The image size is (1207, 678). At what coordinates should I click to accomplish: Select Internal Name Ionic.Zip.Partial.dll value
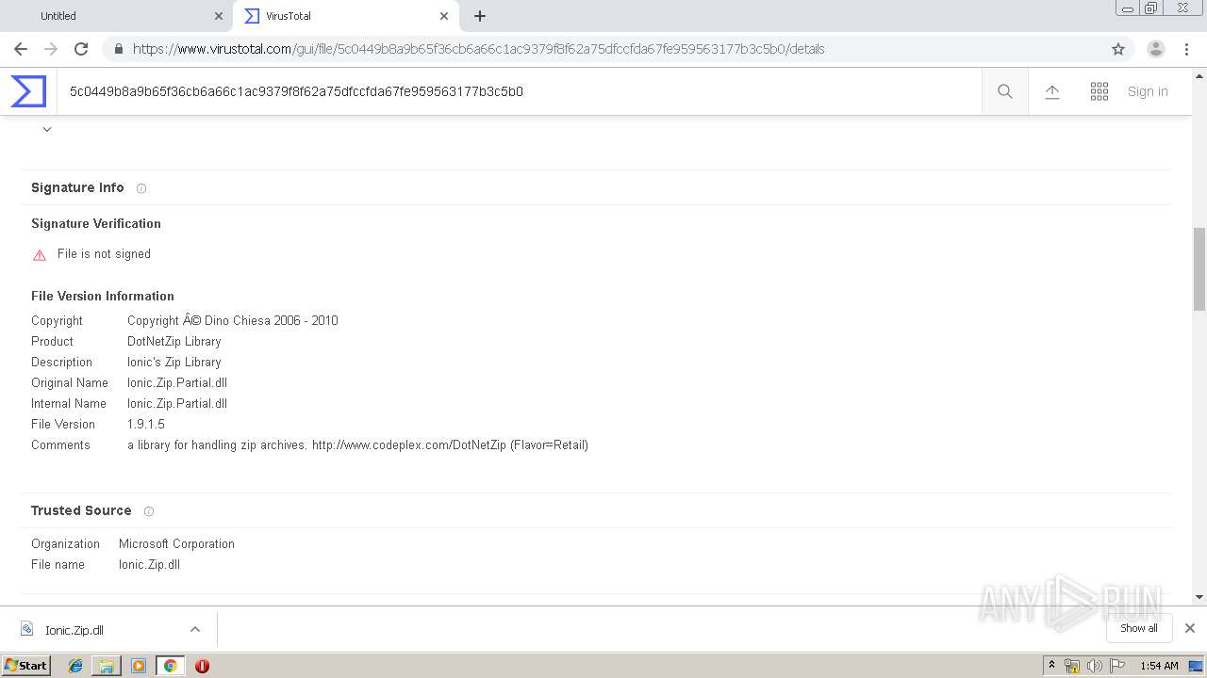point(177,404)
